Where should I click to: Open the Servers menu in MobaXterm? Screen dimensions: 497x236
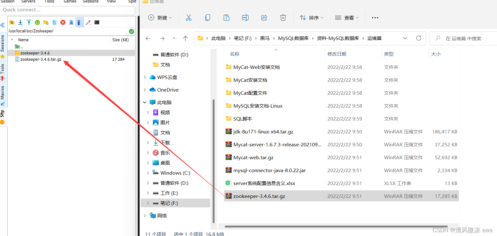[28, 1]
